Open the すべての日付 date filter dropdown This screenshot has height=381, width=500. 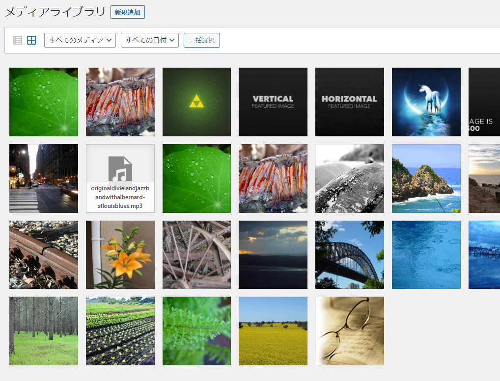149,40
